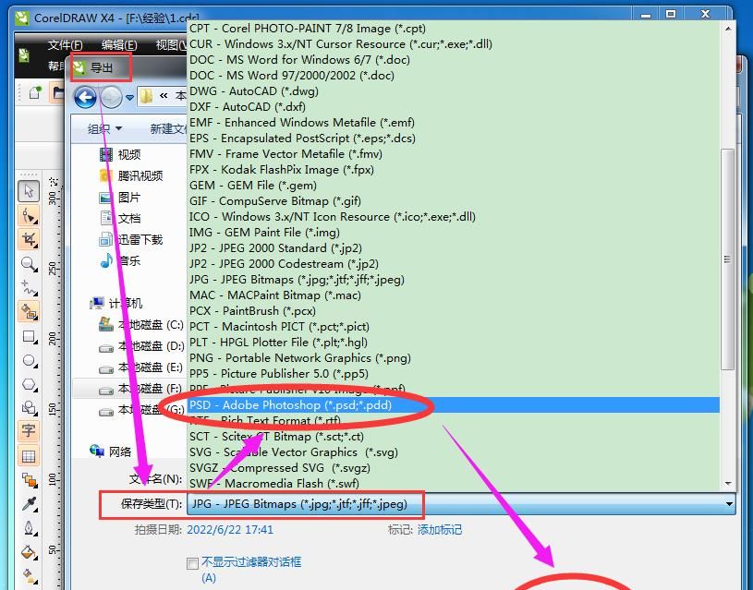Select CPT - Corel PHOTO-PAINT 7/8 Image
This screenshot has height=590, width=753.
pos(454,29)
